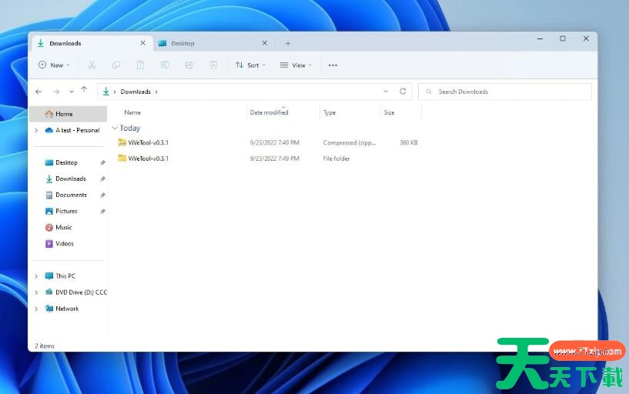Click Downloads in the breadcrumb path
Image resolution: width=629 pixels, height=394 pixels.
pos(136,92)
